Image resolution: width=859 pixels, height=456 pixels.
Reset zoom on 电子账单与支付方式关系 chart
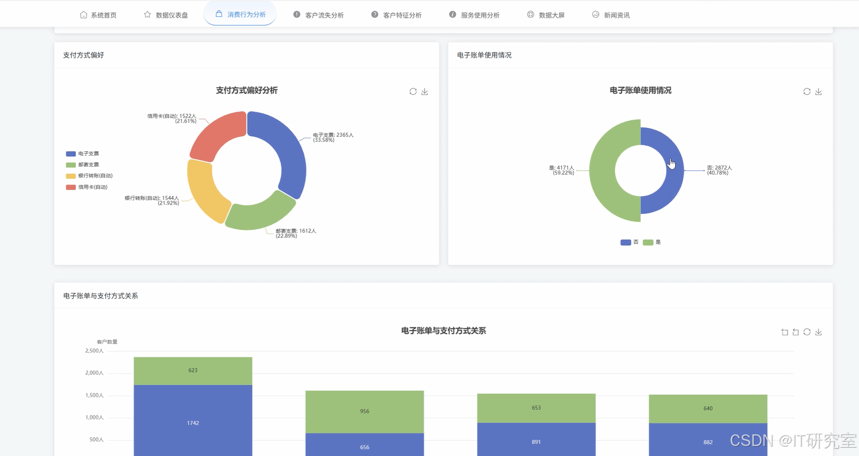[x=796, y=332]
